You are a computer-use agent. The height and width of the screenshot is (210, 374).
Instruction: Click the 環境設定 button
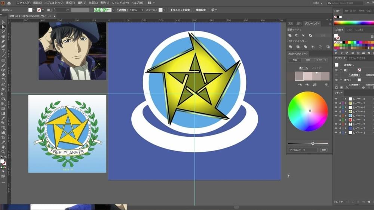point(201,10)
